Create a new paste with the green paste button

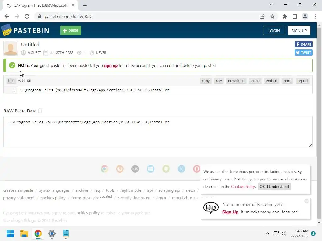[71, 30]
